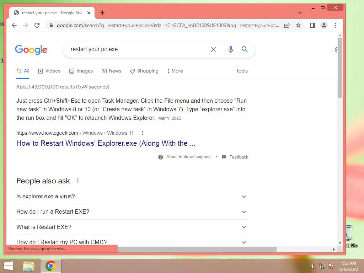Click the scrollbar up arrow

[x=340, y=36]
